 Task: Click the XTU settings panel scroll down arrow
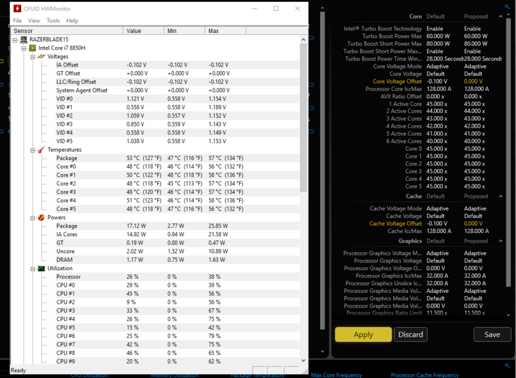[508, 315]
